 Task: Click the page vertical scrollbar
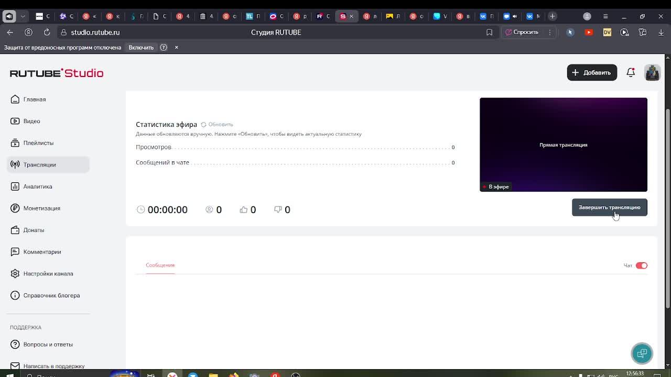[667, 208]
